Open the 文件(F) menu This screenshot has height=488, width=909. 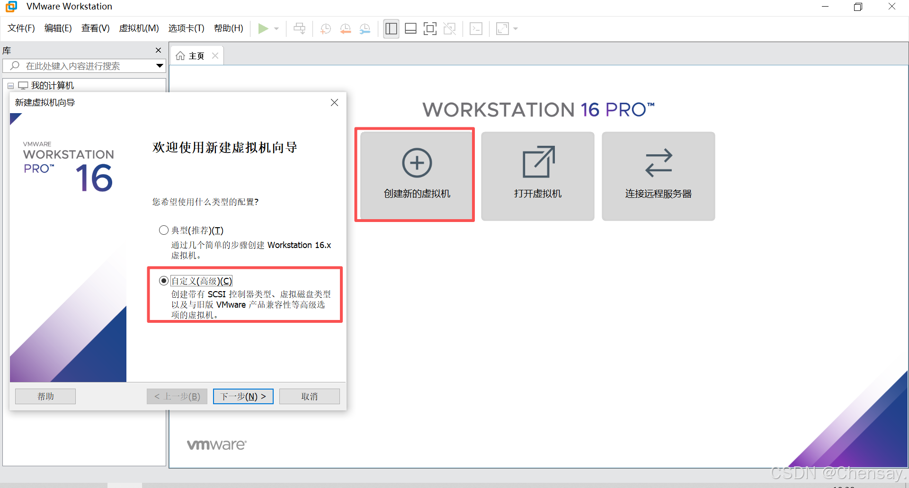(x=21, y=28)
